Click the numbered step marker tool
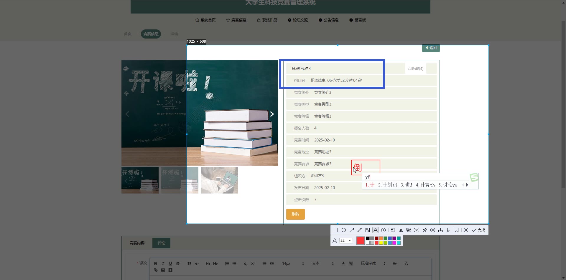 [x=384, y=230]
